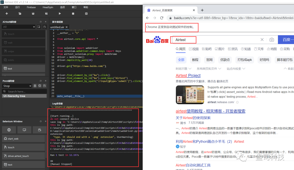Toggle the Poco lock icon
The image size is (294, 170).
click(x=35, y=86)
